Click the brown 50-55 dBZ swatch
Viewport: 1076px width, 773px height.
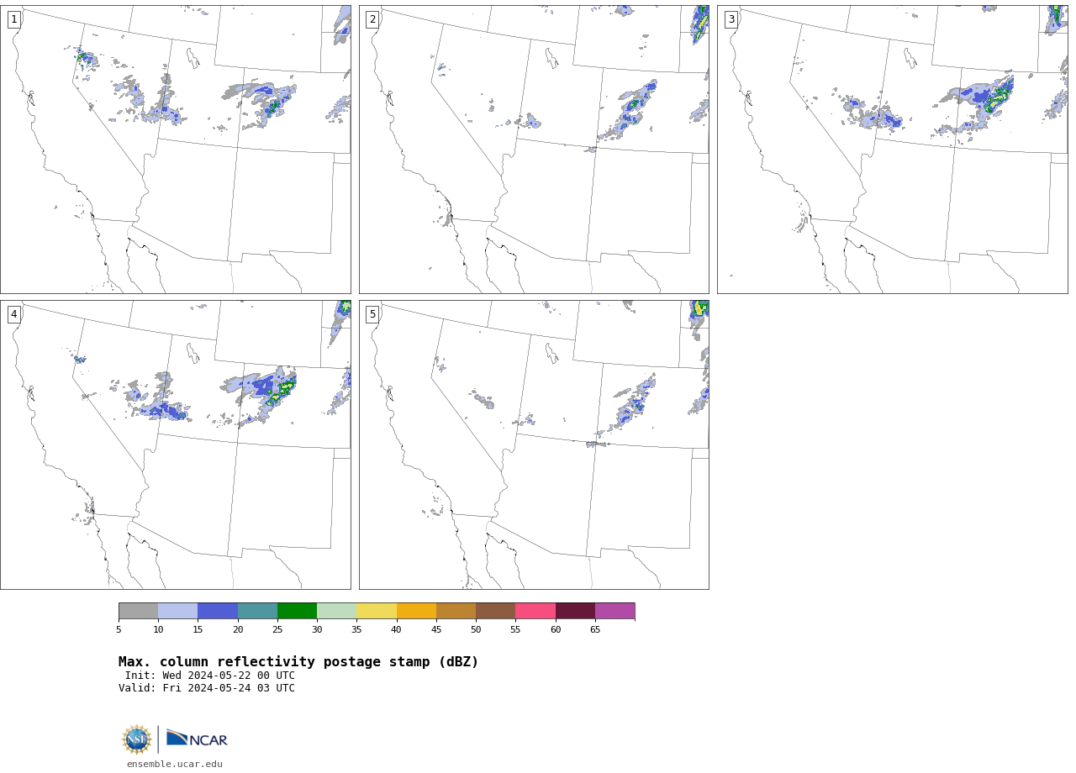[495, 611]
